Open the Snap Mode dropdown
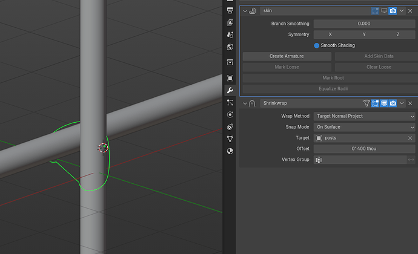 click(365, 127)
